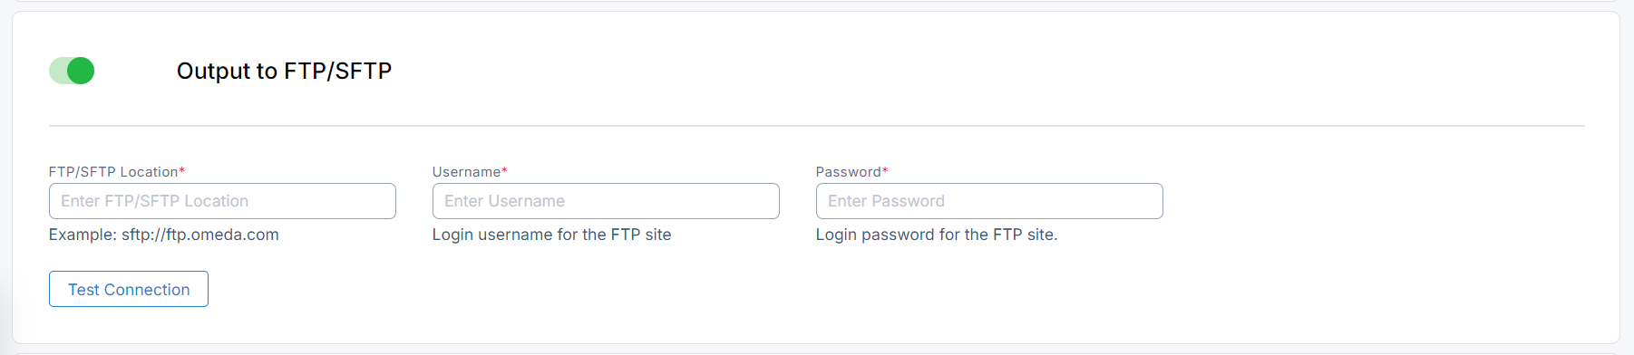Click the red asterisk beside FTP/SFTP Location
Image resolution: width=1634 pixels, height=355 pixels.
[182, 170]
